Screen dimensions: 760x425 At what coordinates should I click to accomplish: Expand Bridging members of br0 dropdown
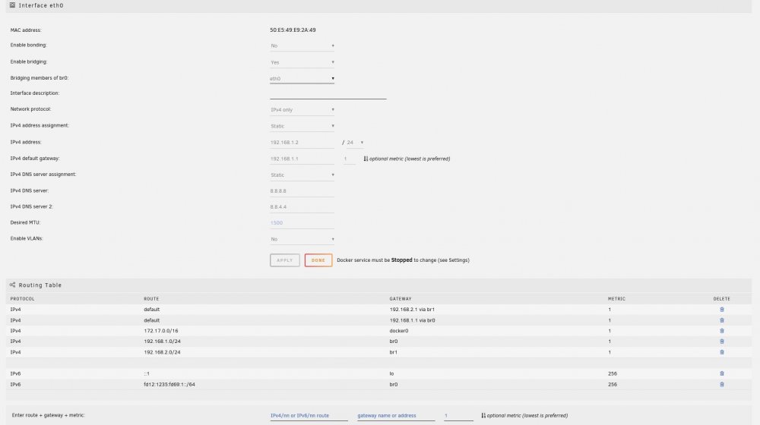(x=302, y=78)
